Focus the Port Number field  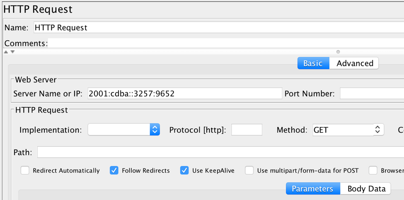[372, 93]
